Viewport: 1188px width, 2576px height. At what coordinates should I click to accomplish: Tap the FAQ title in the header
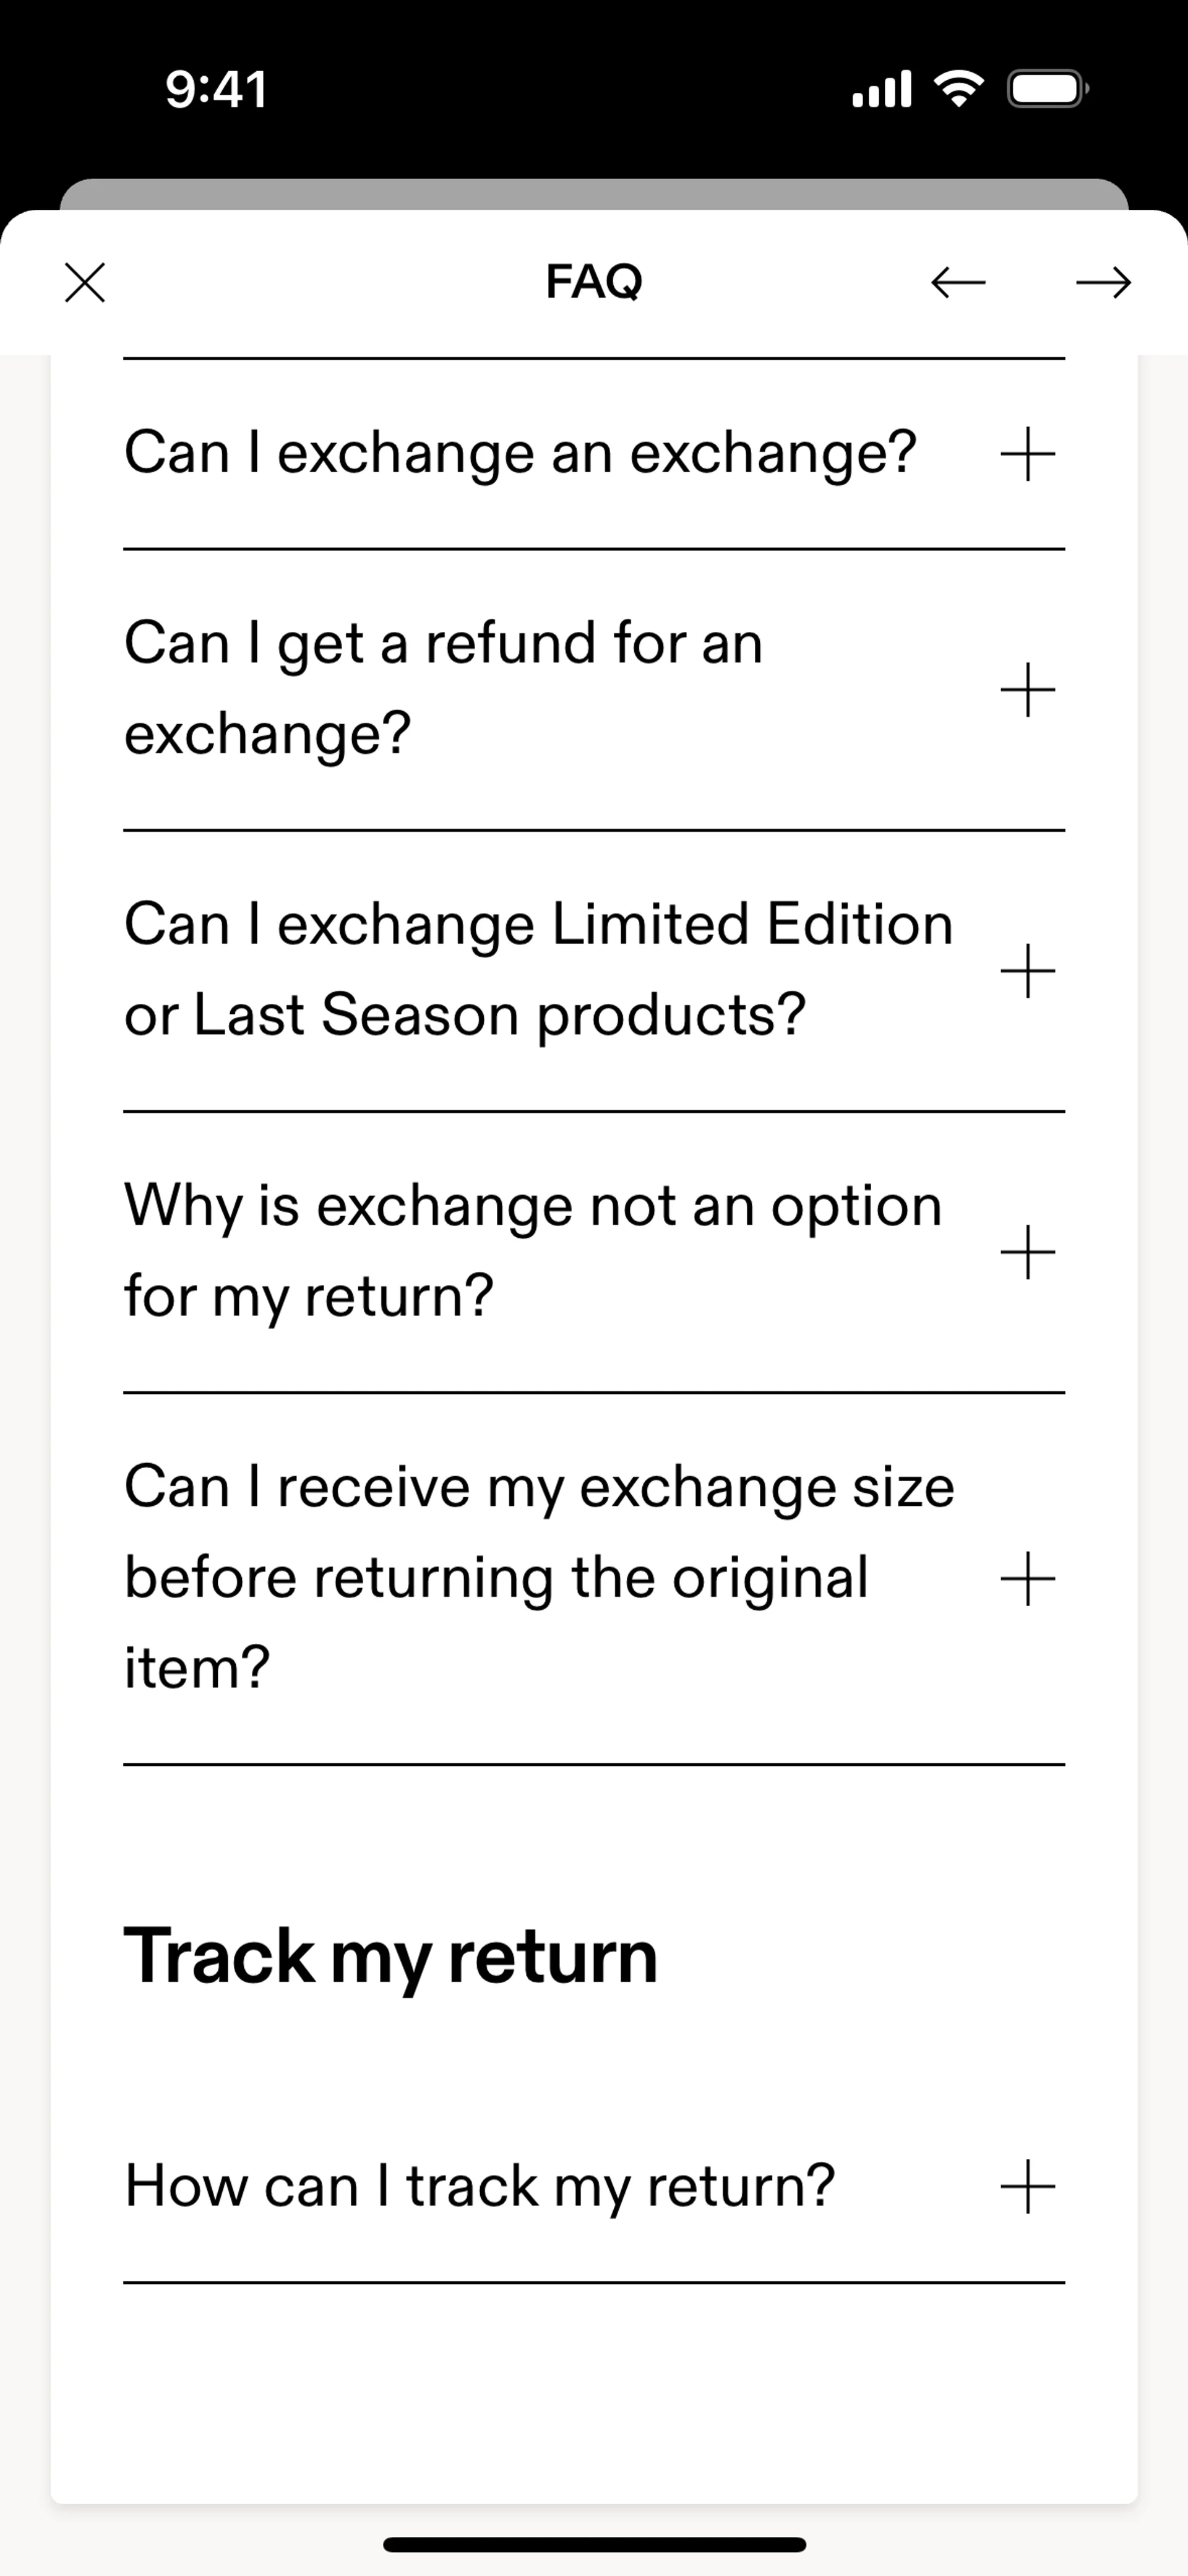tap(594, 281)
